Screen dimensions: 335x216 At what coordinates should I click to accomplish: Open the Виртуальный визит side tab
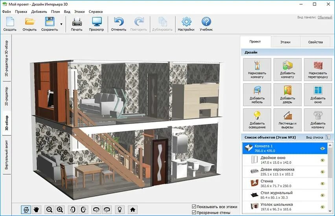[x=7, y=155]
